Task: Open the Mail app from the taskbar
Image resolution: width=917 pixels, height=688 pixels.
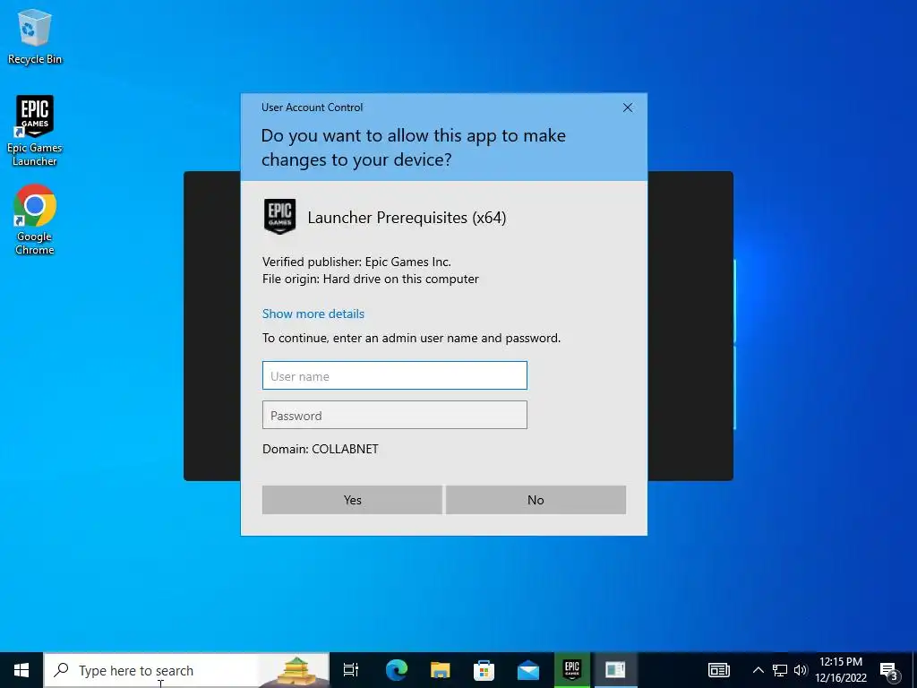Action: (528, 670)
